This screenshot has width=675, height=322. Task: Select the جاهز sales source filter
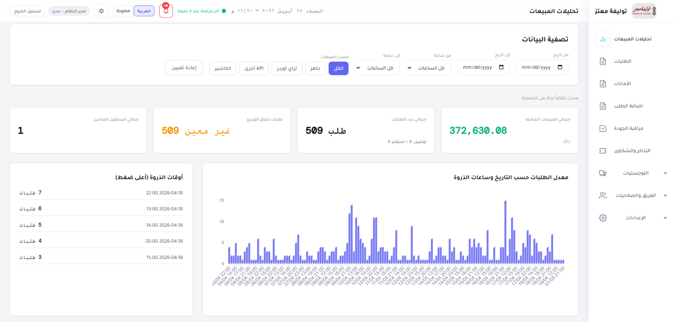(315, 68)
